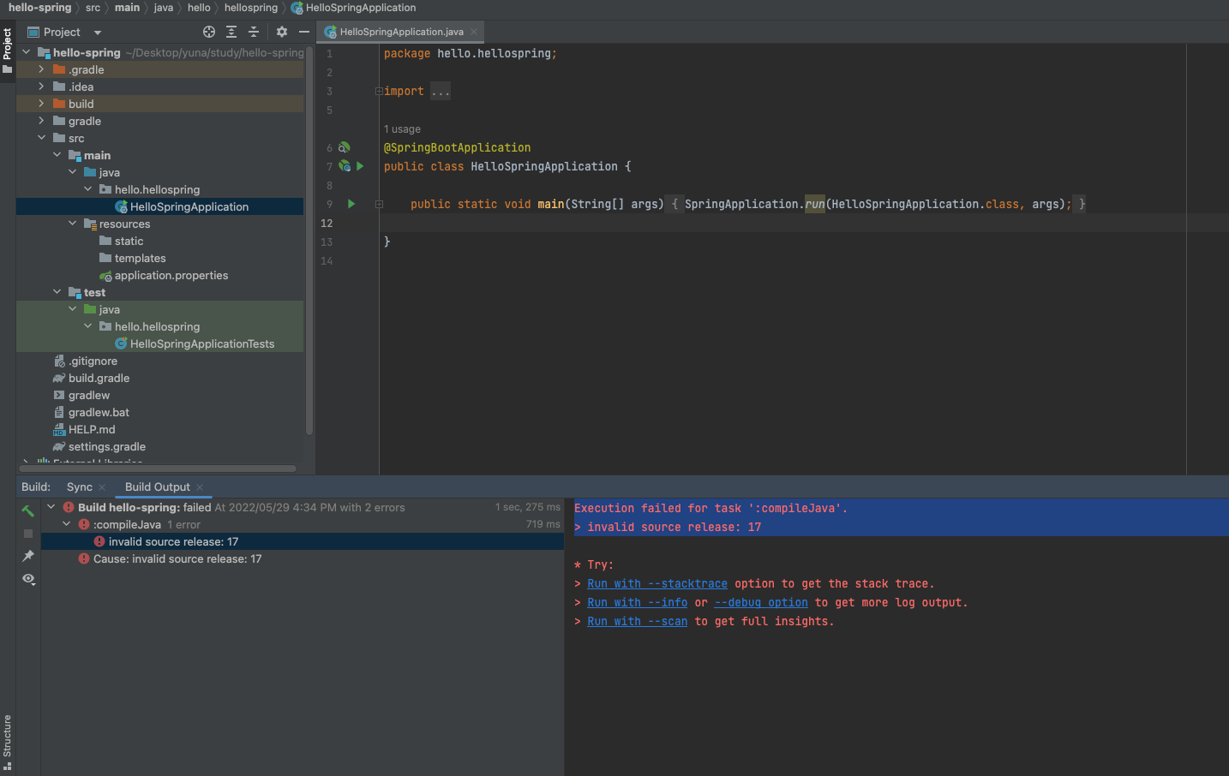Collapse the src folder

(41, 138)
